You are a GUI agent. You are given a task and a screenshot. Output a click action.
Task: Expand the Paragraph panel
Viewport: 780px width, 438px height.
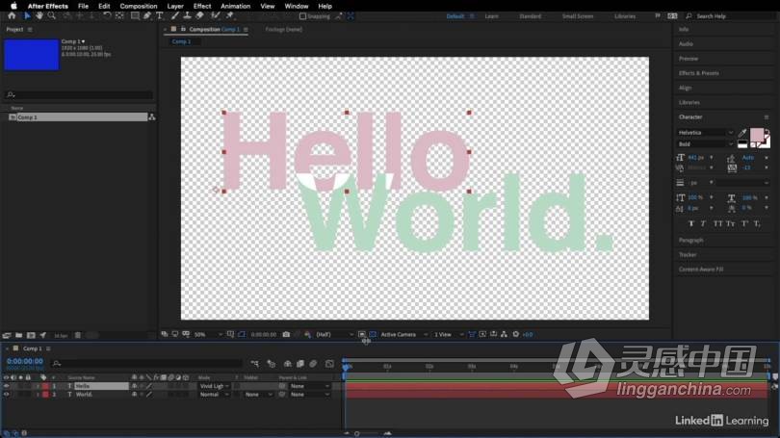pos(691,240)
